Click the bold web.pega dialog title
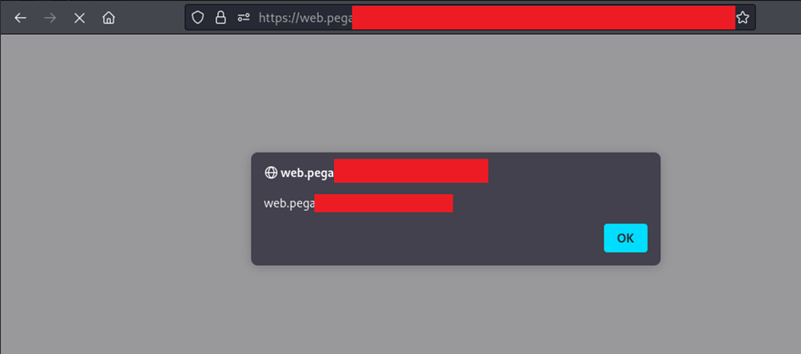This screenshot has width=801, height=354. (x=307, y=173)
